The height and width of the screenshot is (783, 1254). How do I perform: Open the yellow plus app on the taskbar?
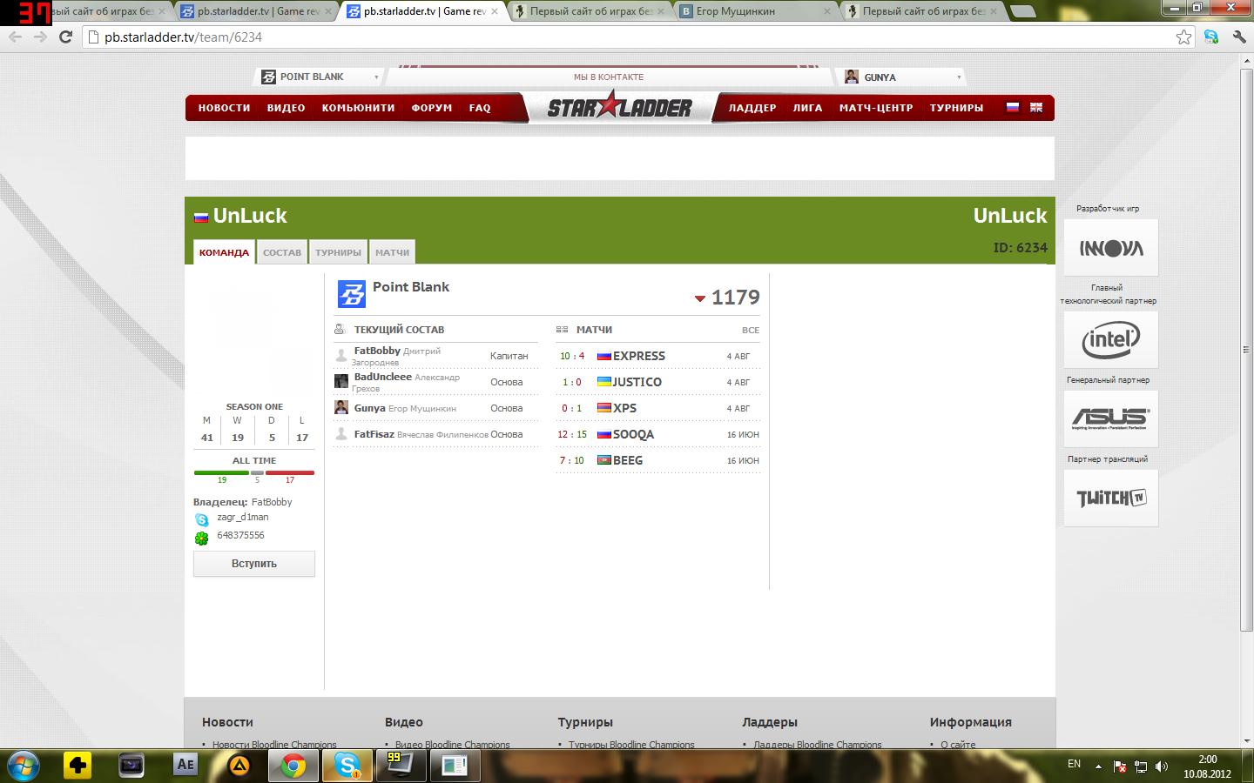[x=78, y=766]
